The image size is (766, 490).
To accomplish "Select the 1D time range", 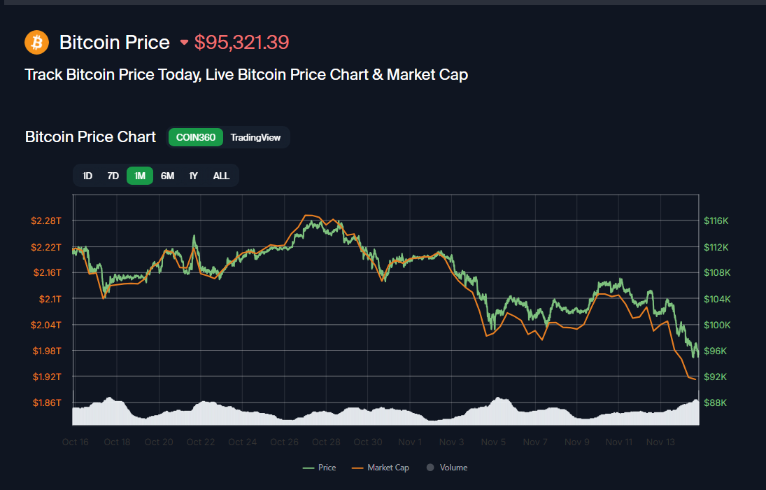I will click(x=87, y=176).
